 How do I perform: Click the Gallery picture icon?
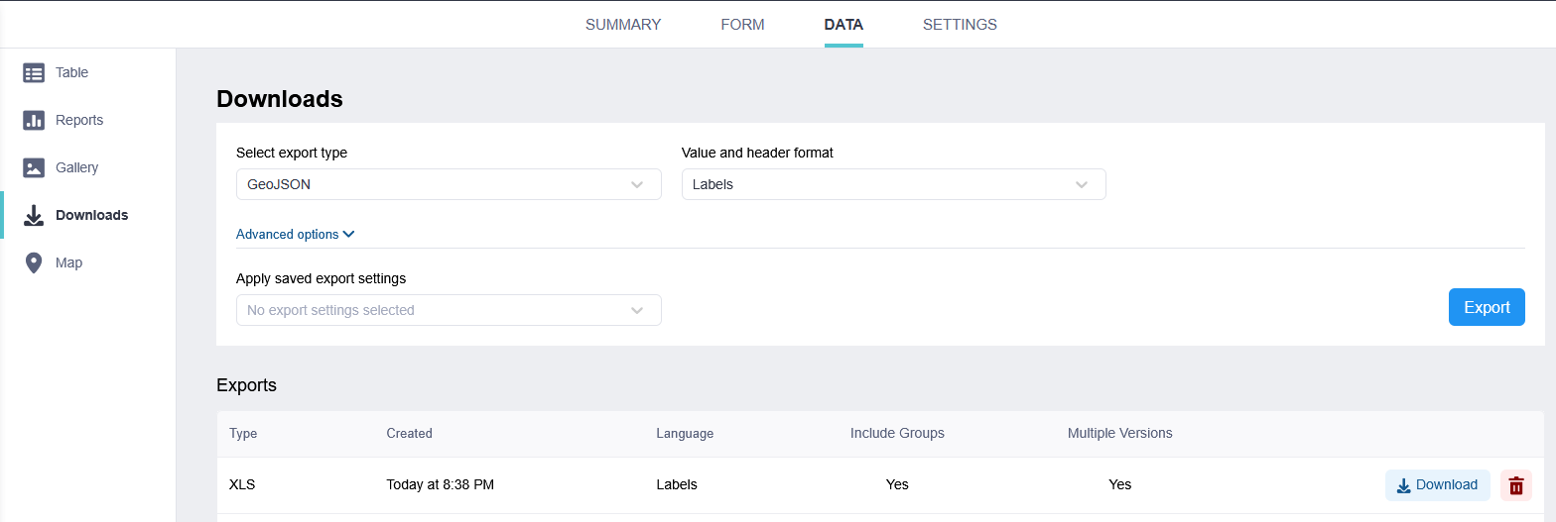coord(34,167)
